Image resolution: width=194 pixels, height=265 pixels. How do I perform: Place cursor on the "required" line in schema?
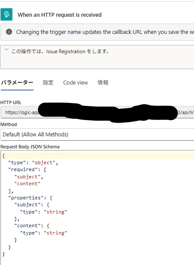tap(27, 169)
